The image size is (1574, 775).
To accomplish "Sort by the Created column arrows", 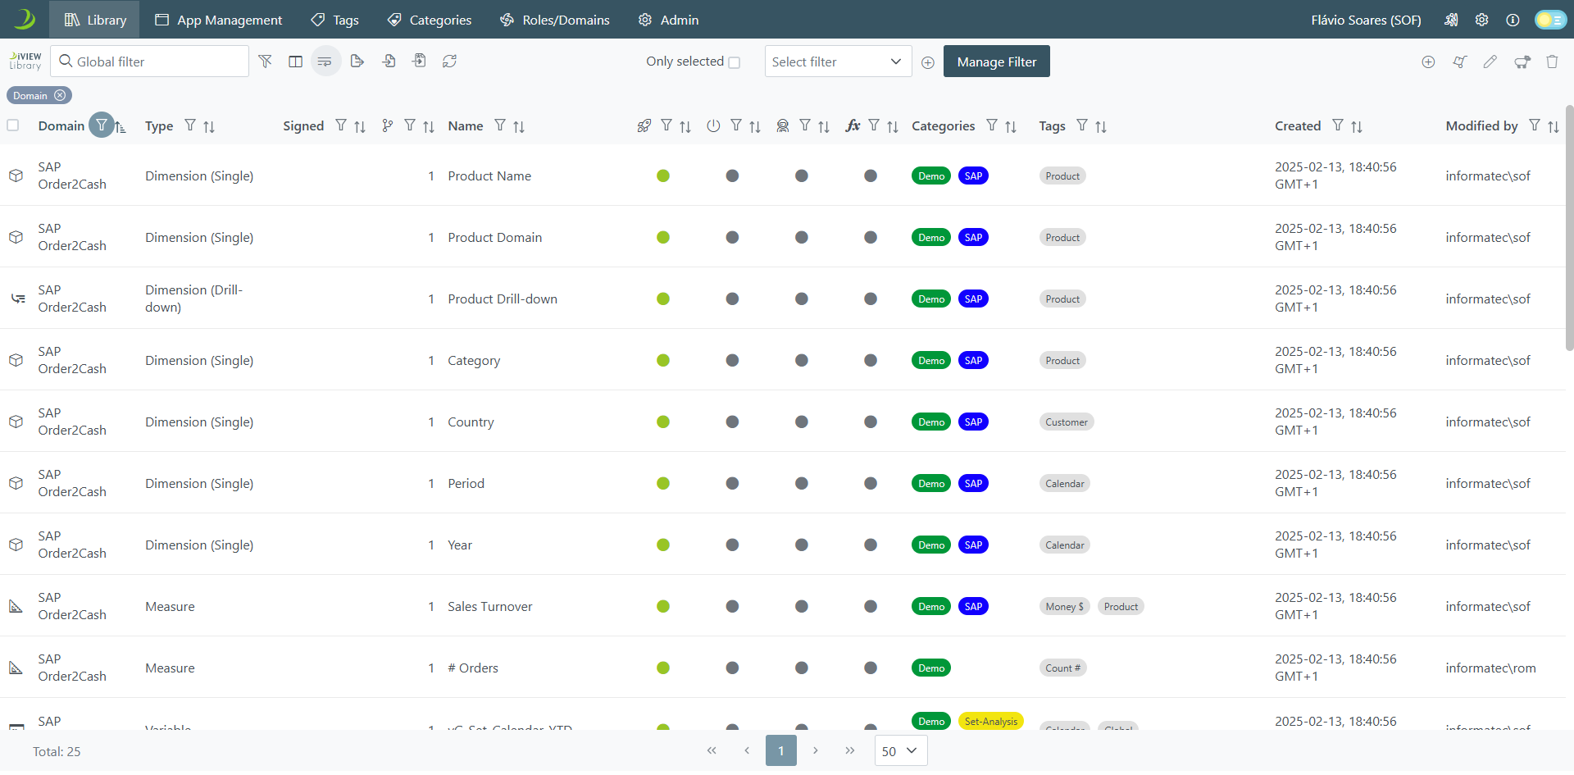I will (1357, 126).
